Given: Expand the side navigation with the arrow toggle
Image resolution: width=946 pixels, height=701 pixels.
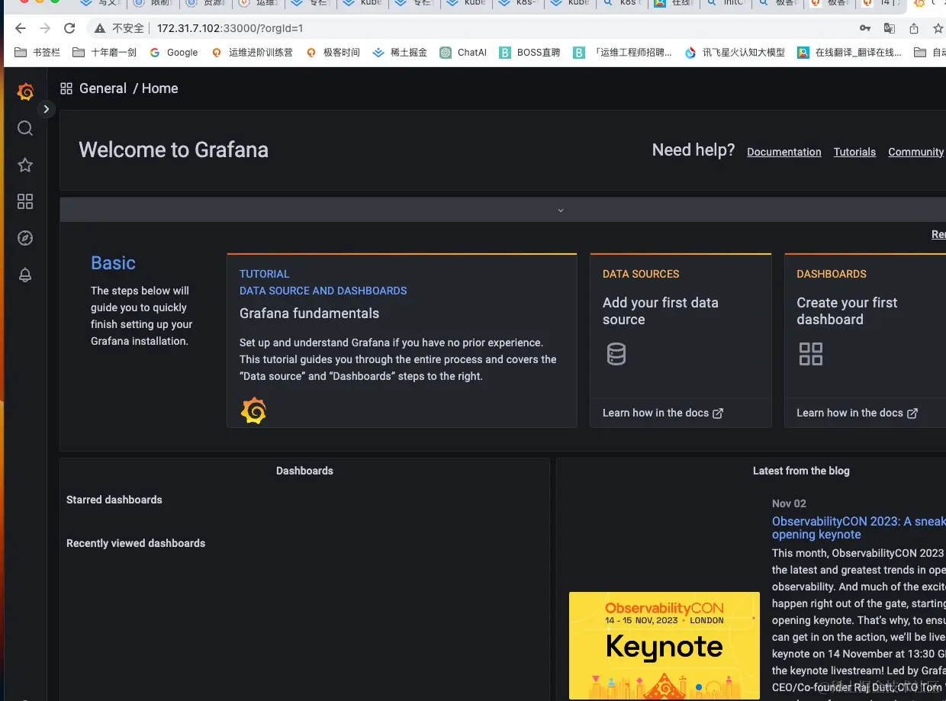Looking at the screenshot, I should pos(47,109).
